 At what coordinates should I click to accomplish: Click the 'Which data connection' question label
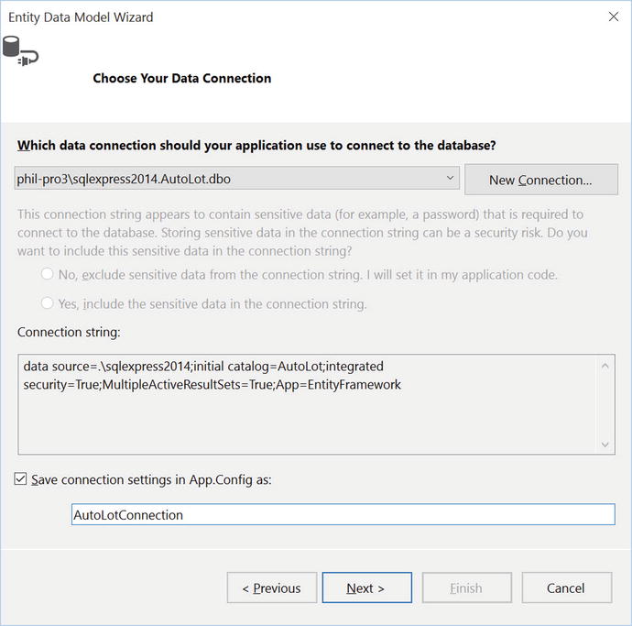[x=256, y=146]
